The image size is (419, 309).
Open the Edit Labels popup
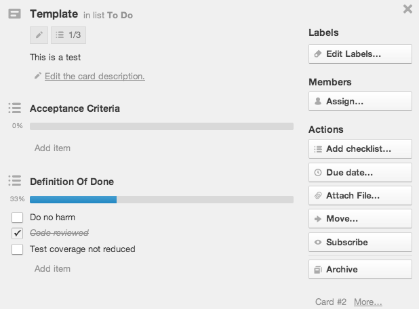click(360, 54)
